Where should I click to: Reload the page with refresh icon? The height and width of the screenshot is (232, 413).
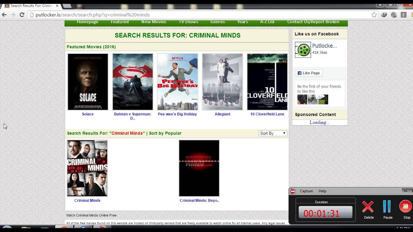pyautogui.click(x=22, y=15)
